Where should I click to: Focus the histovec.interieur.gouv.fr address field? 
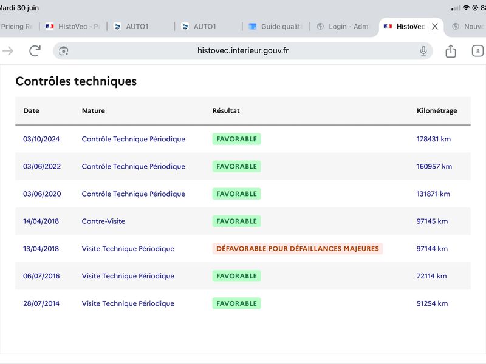(242, 51)
